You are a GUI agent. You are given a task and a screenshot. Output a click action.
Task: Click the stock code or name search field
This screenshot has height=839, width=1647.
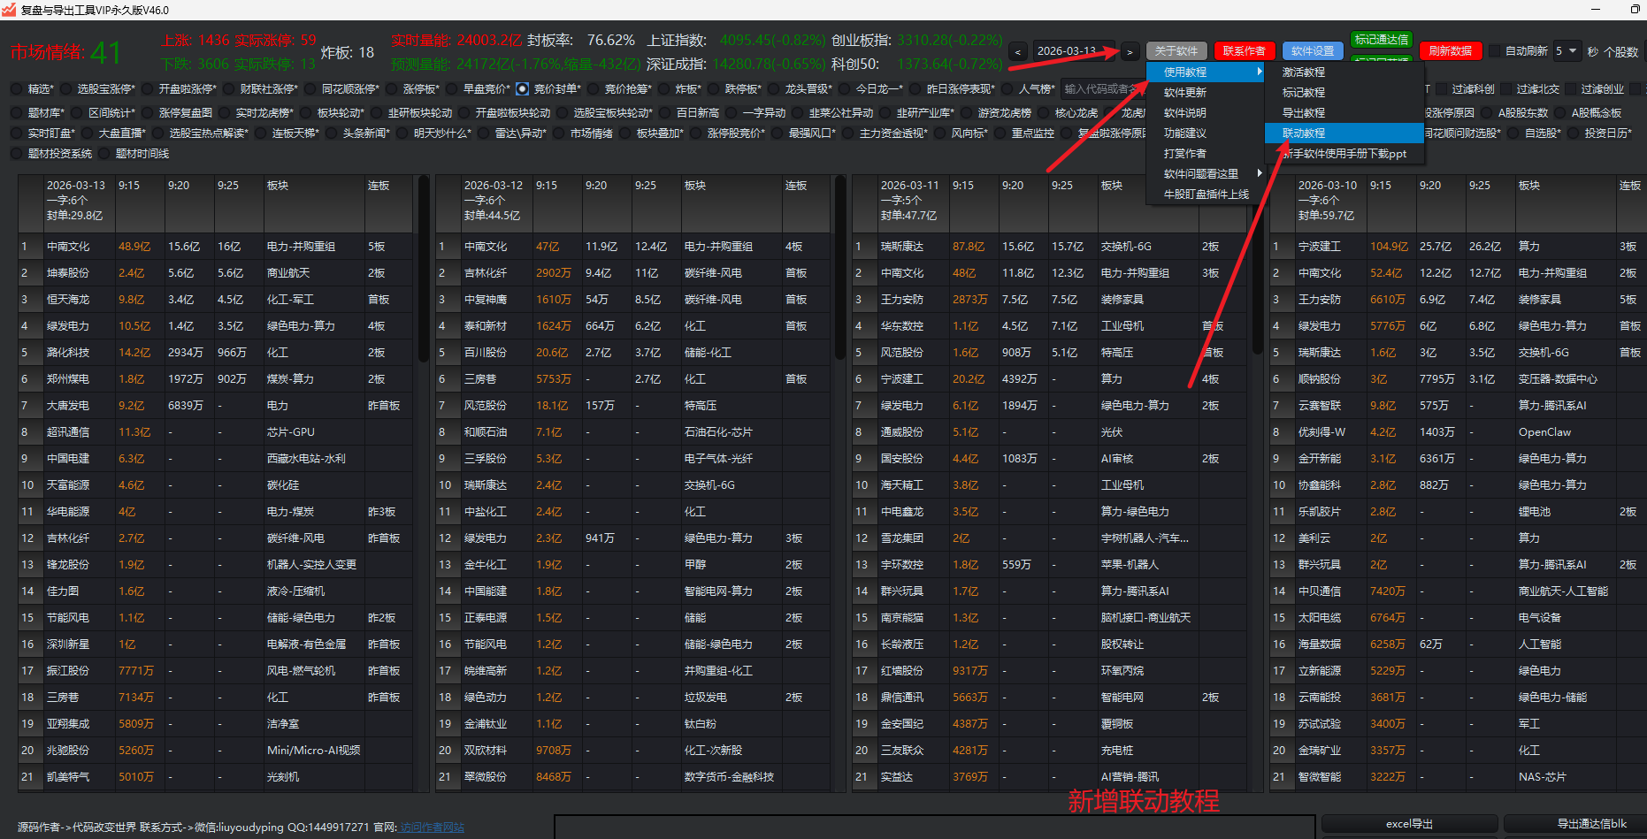pyautogui.click(x=1101, y=89)
